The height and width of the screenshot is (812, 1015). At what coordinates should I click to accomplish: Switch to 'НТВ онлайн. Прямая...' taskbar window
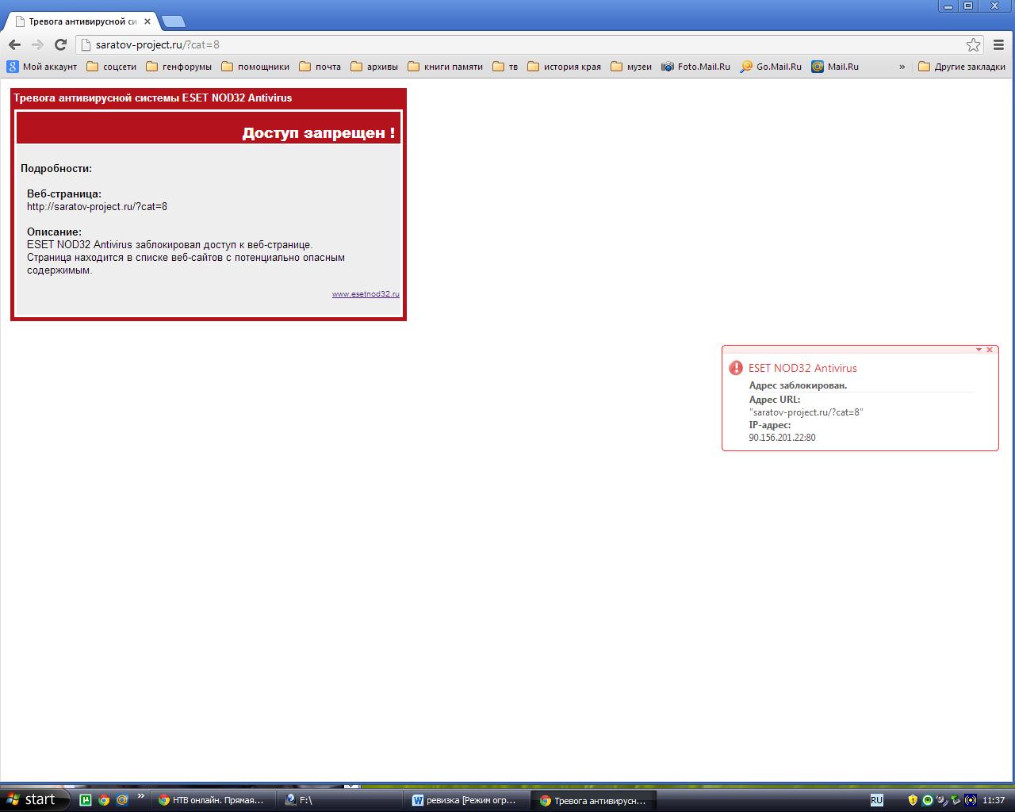[215, 800]
